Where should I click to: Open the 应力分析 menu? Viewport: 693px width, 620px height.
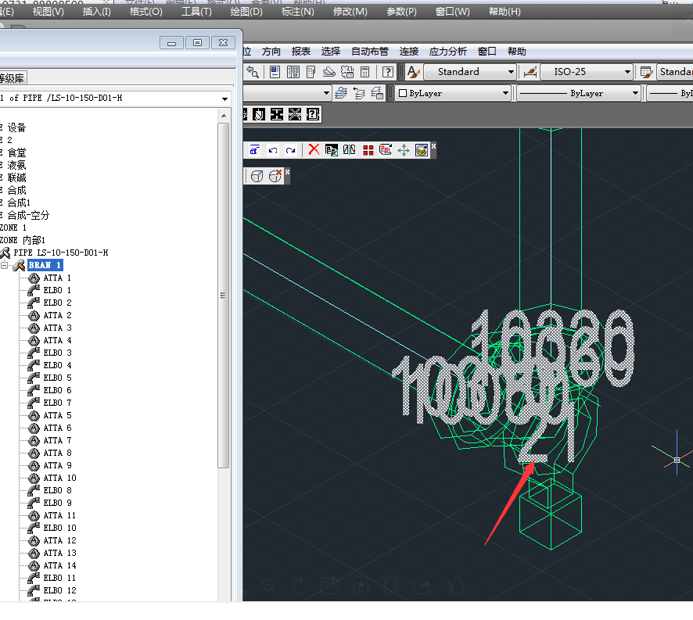tap(447, 52)
